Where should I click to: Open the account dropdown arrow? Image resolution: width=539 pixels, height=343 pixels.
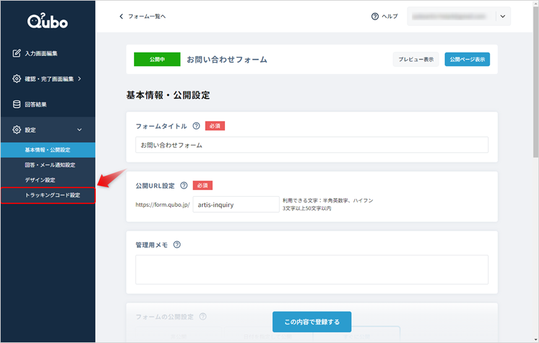pyautogui.click(x=503, y=16)
